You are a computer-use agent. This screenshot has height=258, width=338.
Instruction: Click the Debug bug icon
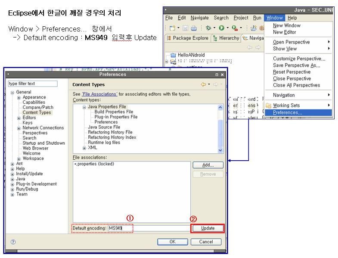click(208, 28)
